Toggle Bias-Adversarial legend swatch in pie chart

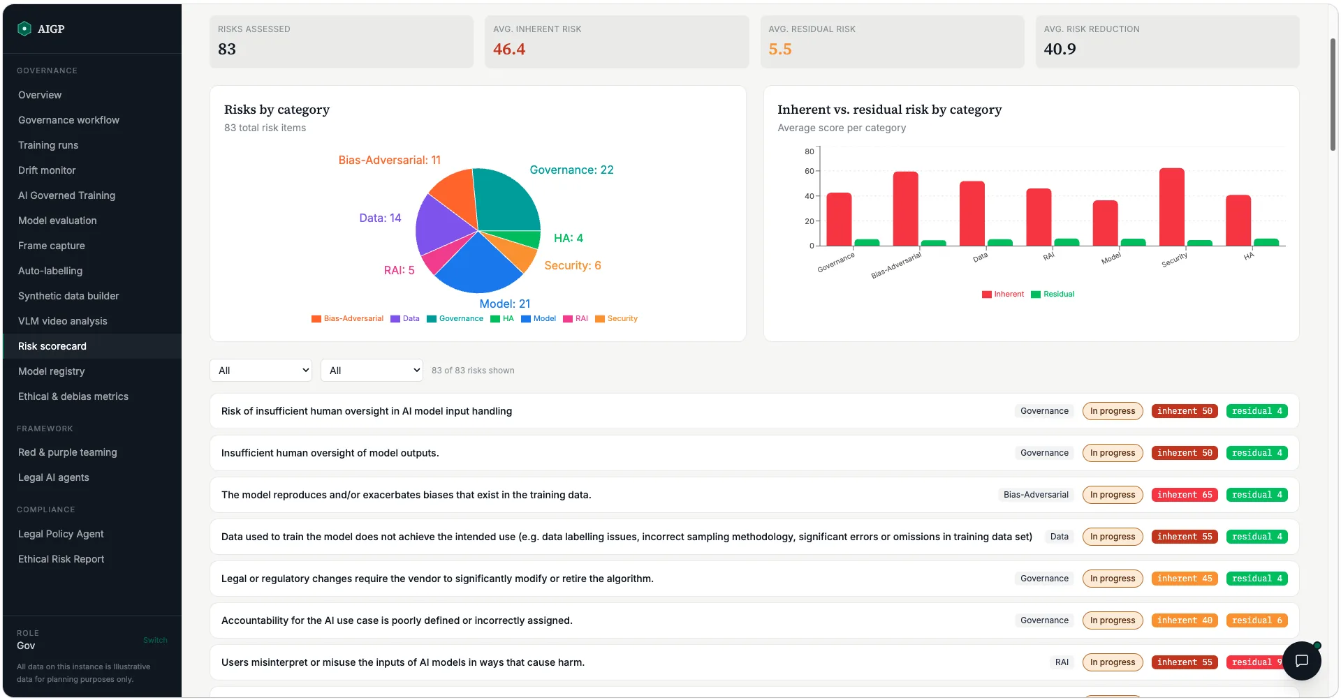coord(316,319)
